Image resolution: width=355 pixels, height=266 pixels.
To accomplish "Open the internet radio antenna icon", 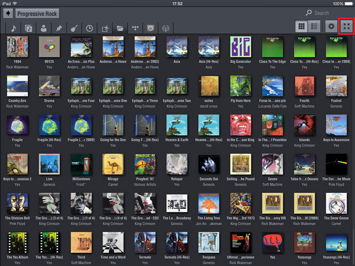I will pos(164,27).
